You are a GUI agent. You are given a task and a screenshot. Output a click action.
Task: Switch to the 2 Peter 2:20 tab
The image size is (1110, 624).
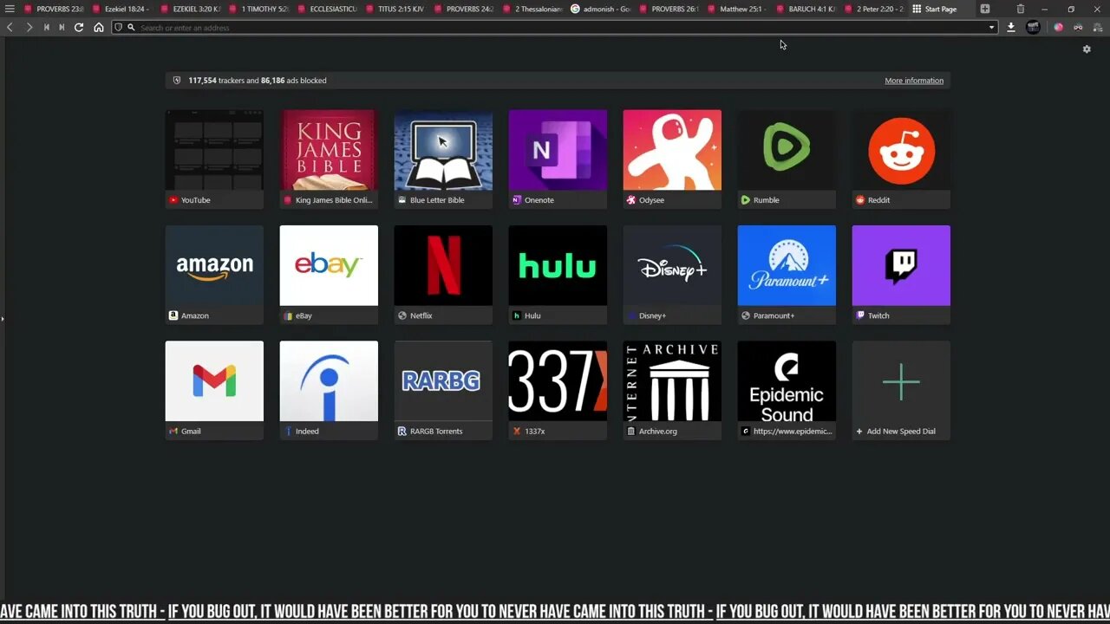tap(875, 9)
